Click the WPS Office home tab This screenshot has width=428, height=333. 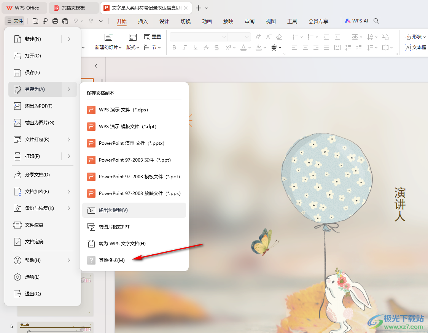point(24,8)
